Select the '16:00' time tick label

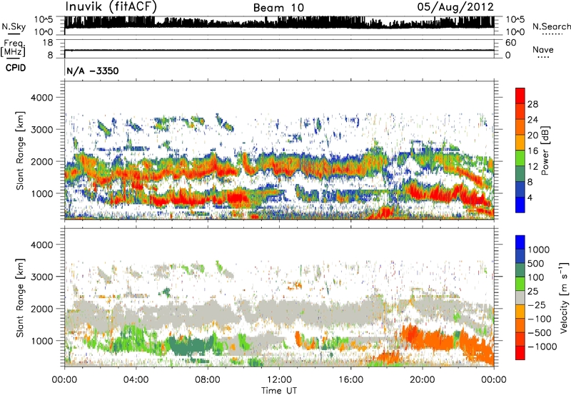[350, 380]
